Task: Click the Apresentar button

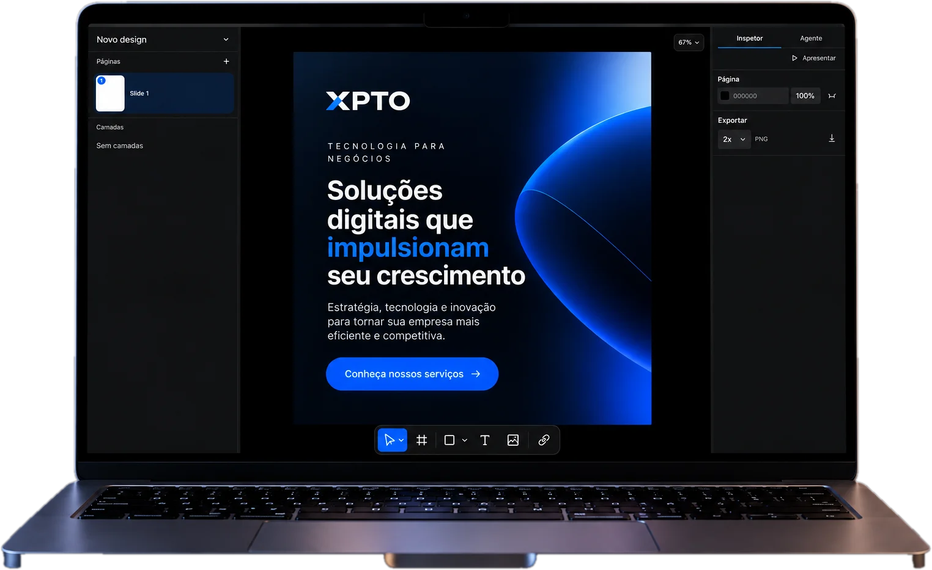Action: coord(814,58)
